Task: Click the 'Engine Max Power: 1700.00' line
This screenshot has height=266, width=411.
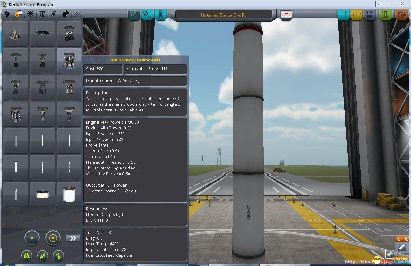Action: [x=112, y=122]
